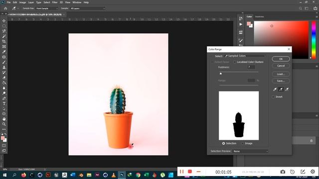Choose the Image radio button
This screenshot has width=319, height=179.
243,143
